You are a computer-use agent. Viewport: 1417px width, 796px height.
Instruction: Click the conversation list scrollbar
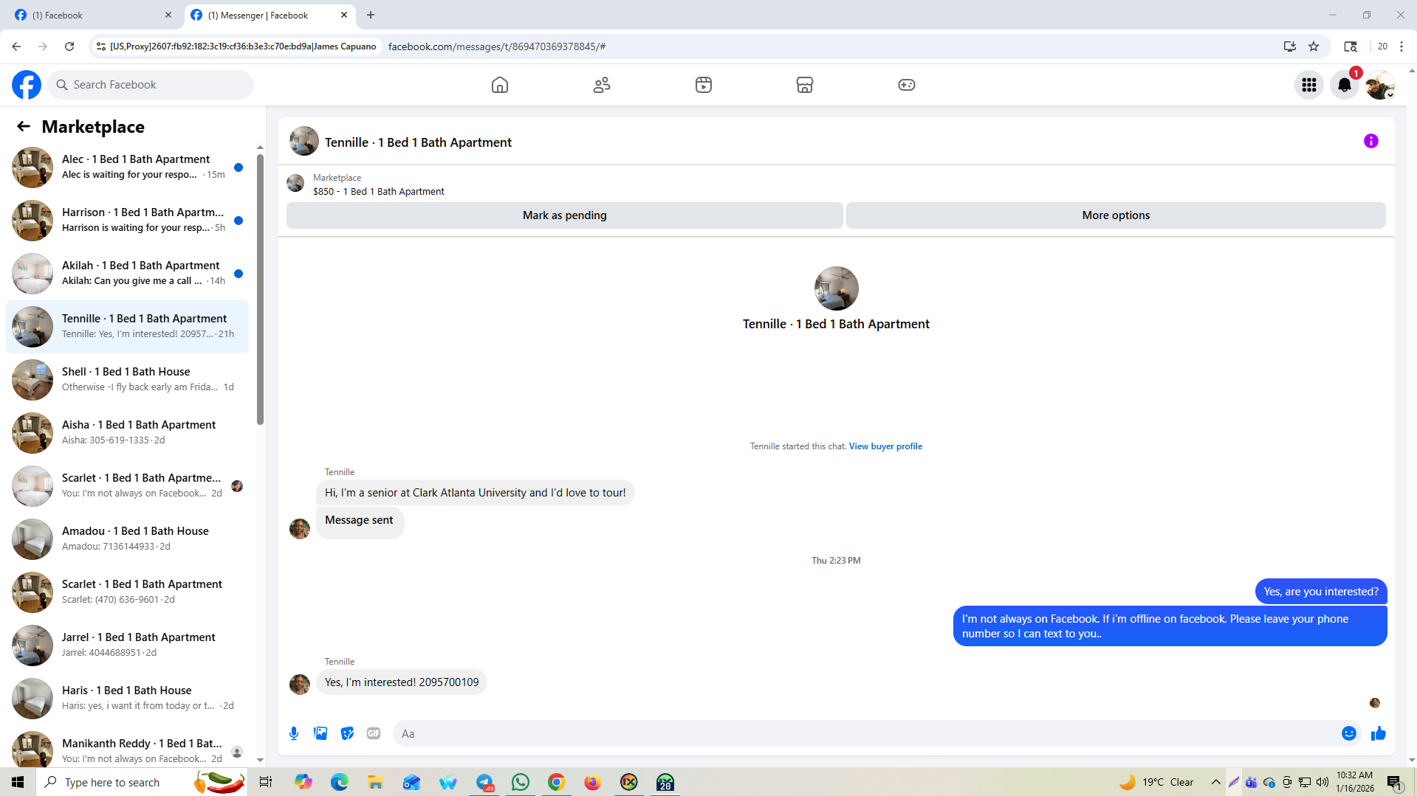(260, 288)
